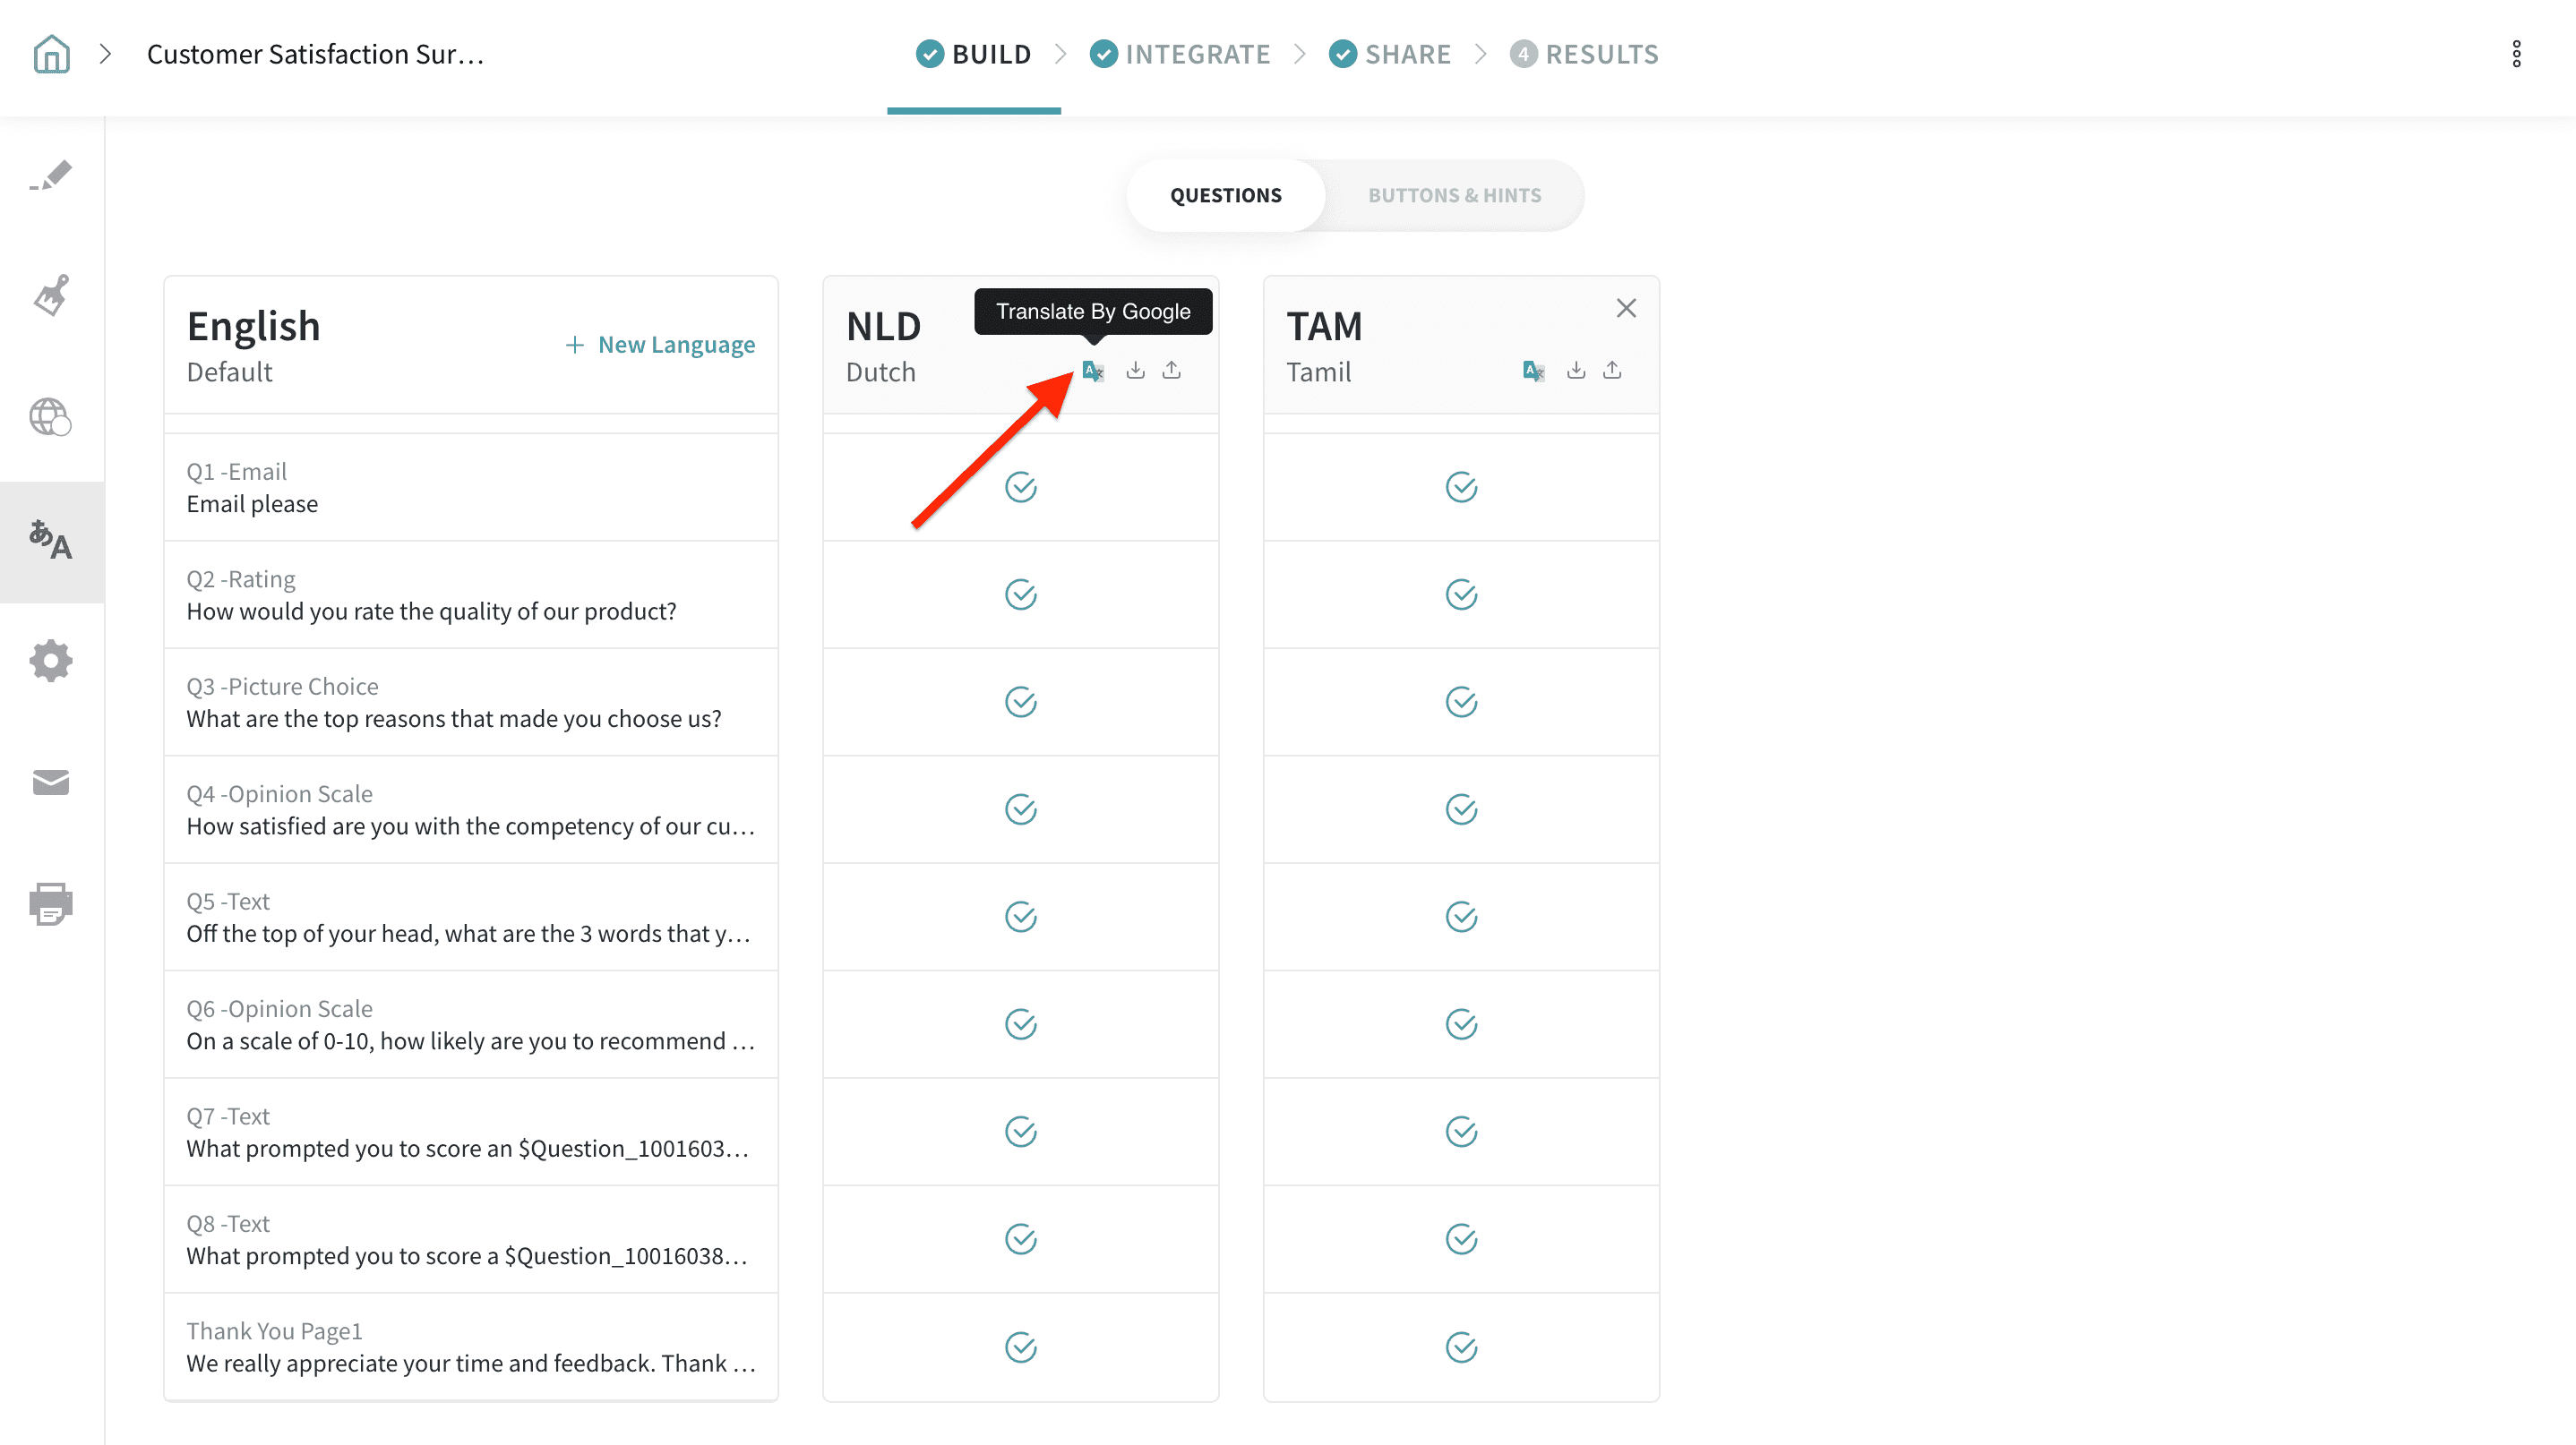The width and height of the screenshot is (2576, 1445).
Task: Open the three-dot more options menu
Action: tap(2516, 54)
